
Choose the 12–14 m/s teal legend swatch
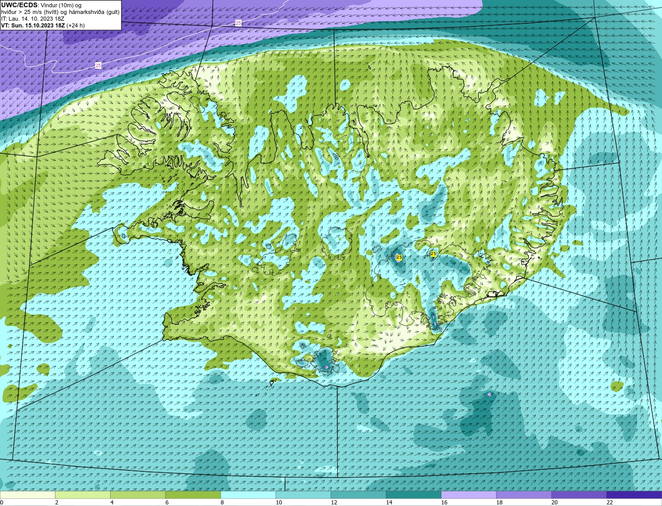358,495
